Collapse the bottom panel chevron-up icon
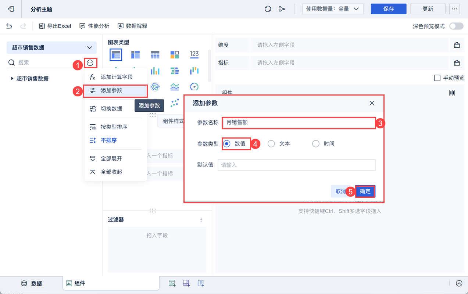 pos(459,283)
